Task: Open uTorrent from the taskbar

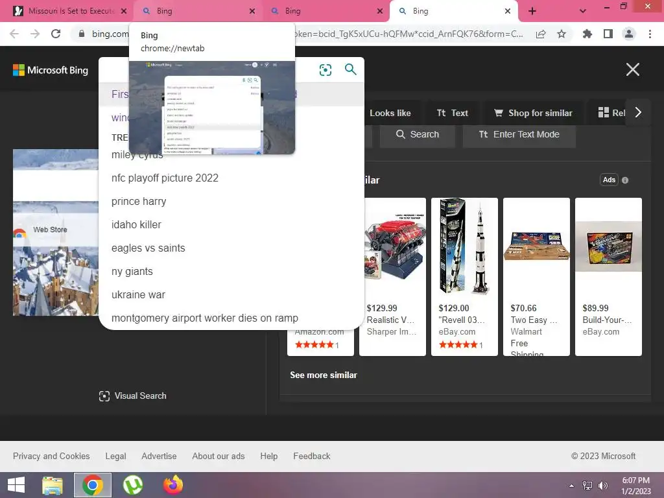Action: point(133,485)
